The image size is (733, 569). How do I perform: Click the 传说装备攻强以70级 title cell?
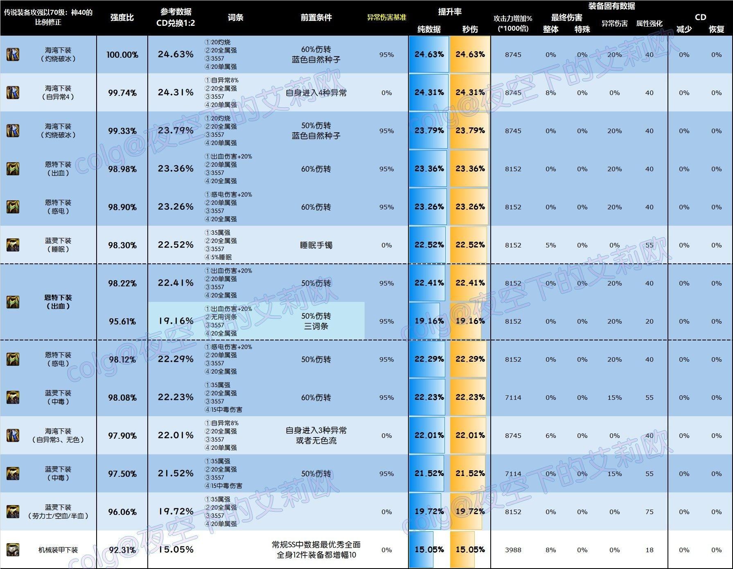click(x=48, y=17)
